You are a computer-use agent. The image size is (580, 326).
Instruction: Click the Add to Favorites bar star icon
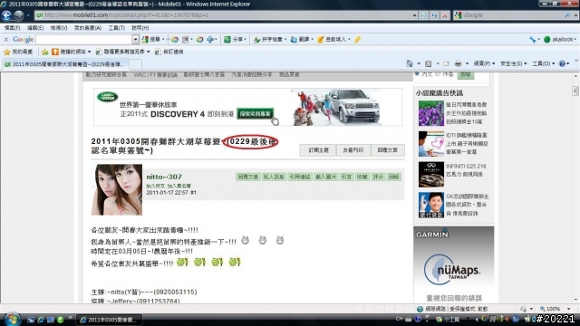(x=44, y=52)
